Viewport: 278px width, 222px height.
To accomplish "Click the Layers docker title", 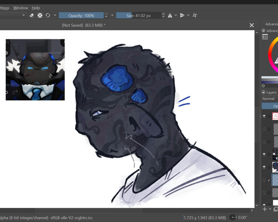I will click(x=272, y=92).
